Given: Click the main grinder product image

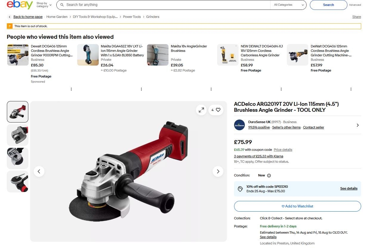Looking at the screenshot, I should click(x=129, y=171).
